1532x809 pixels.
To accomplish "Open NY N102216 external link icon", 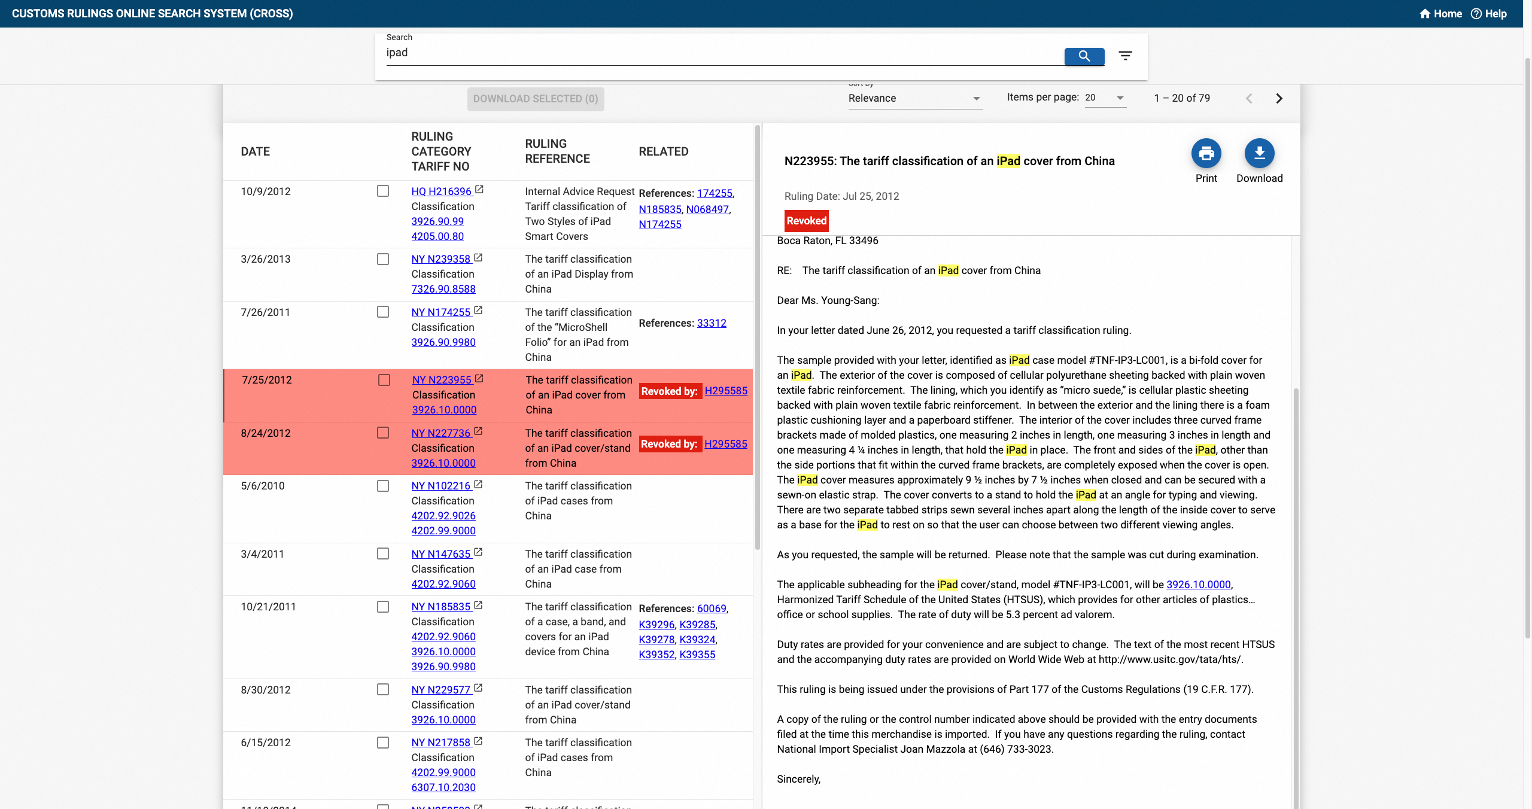I will tap(478, 485).
